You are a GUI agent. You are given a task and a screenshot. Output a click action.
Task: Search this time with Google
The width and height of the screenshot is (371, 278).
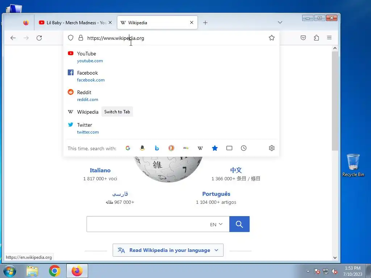point(128,148)
